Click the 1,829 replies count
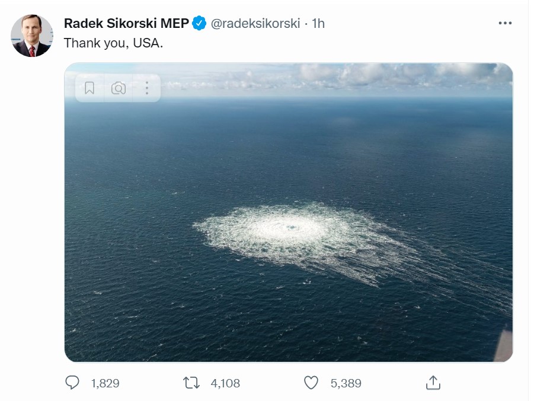Image resolution: width=534 pixels, height=401 pixels. pyautogui.click(x=105, y=384)
